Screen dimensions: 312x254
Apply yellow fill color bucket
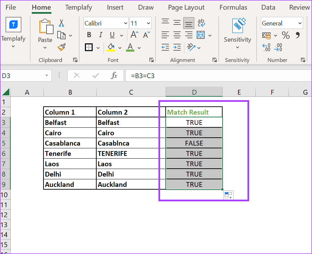(111, 47)
